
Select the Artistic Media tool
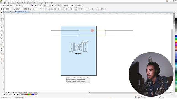click(x=2, y=27)
